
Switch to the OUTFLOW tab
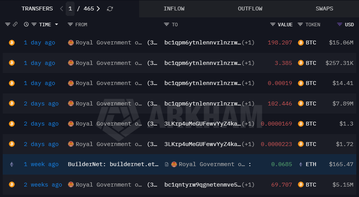[x=250, y=9]
